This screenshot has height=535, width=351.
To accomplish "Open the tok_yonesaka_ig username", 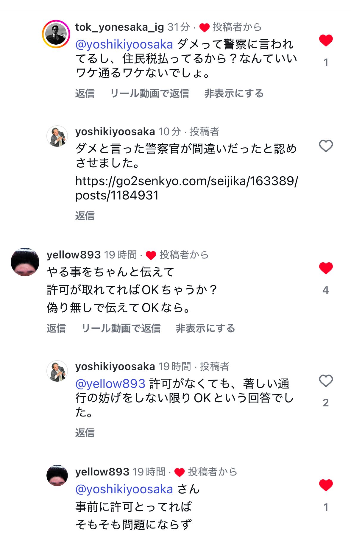I will [119, 27].
